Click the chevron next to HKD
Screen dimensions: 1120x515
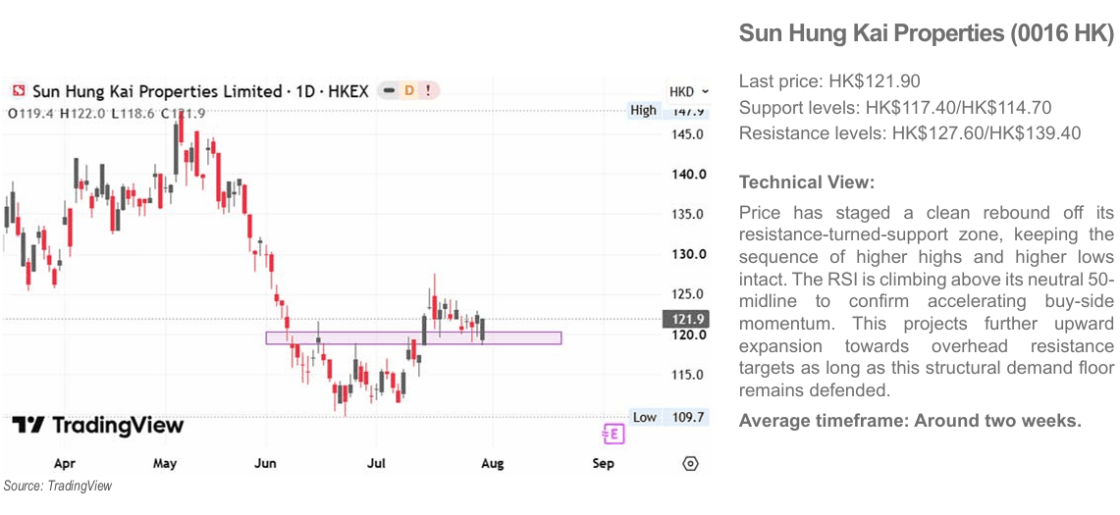click(705, 92)
